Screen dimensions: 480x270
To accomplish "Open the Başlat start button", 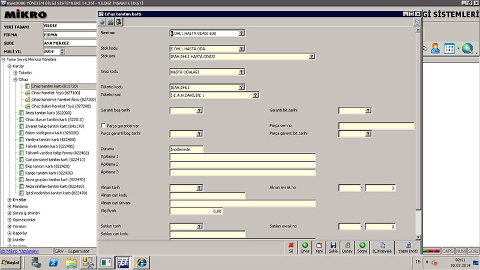I will tap(11, 263).
